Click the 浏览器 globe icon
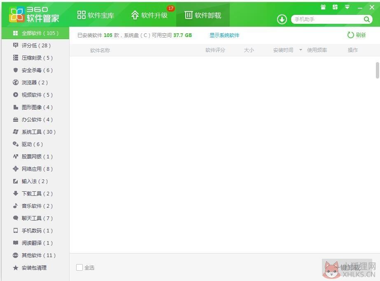The height and width of the screenshot is (281, 380). [x=16, y=82]
